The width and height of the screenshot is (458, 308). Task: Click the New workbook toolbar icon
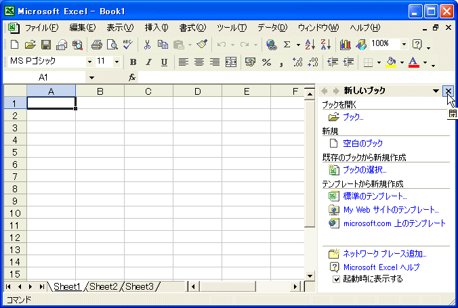point(14,45)
